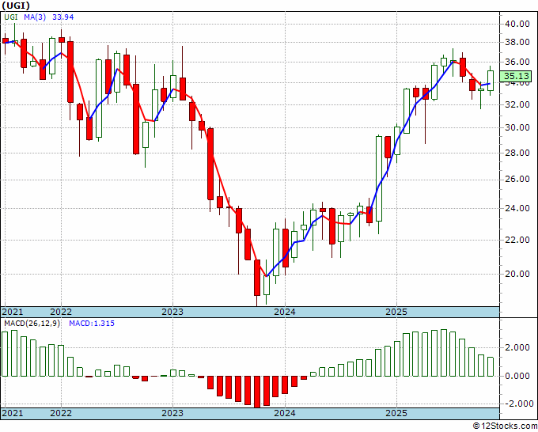Click the 2.000 MACD axis label
538x432 pixels.
[x=517, y=347]
